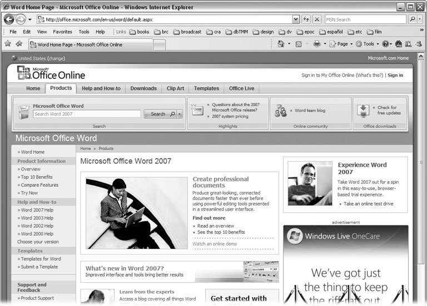
Task: Open the Favorites Center star icon
Action: 8,43
